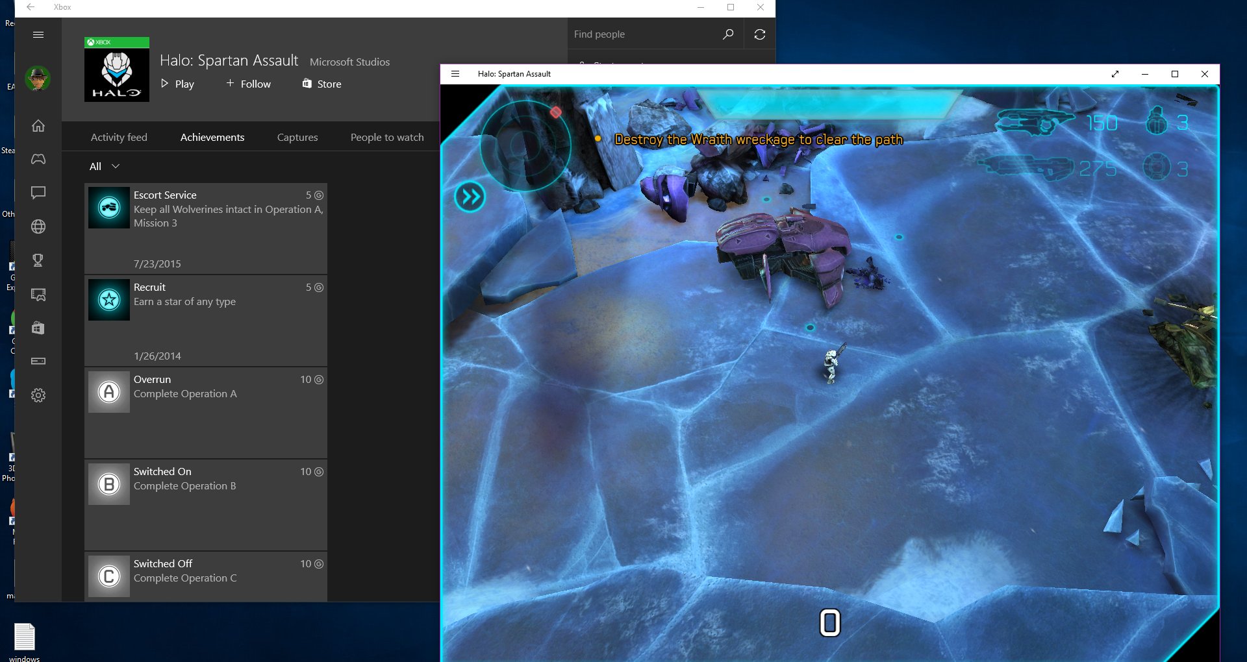
Task: Open the Halo game window hamburger menu
Action: click(455, 74)
